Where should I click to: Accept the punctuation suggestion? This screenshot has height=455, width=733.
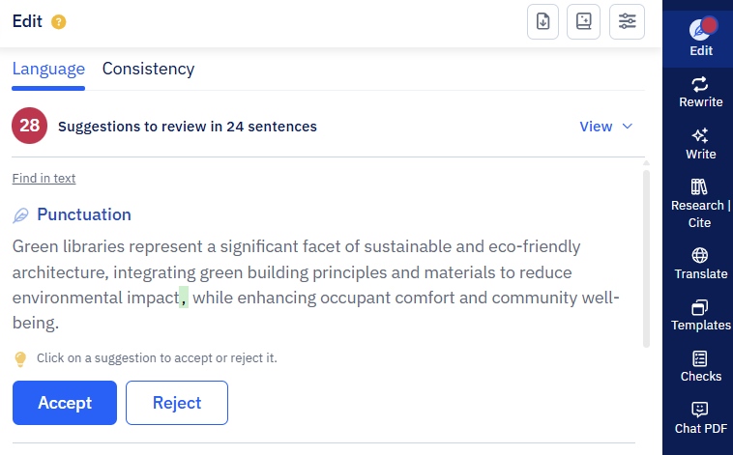pyautogui.click(x=65, y=403)
